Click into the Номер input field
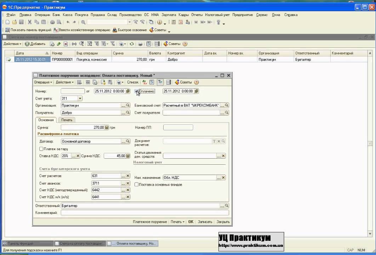 [x=73, y=91]
